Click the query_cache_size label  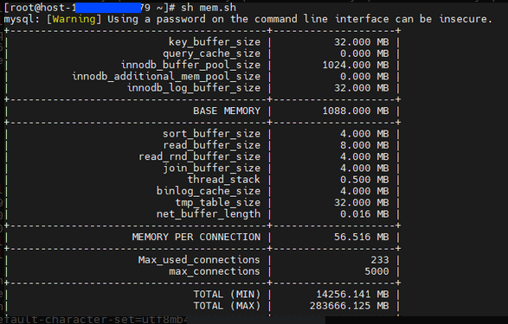(x=211, y=54)
